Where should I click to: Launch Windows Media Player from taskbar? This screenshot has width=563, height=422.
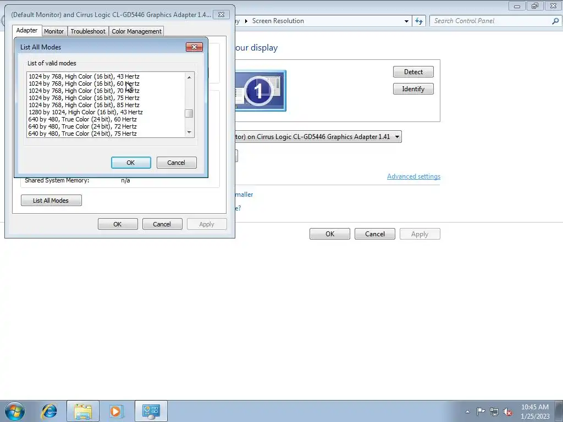coord(117,411)
